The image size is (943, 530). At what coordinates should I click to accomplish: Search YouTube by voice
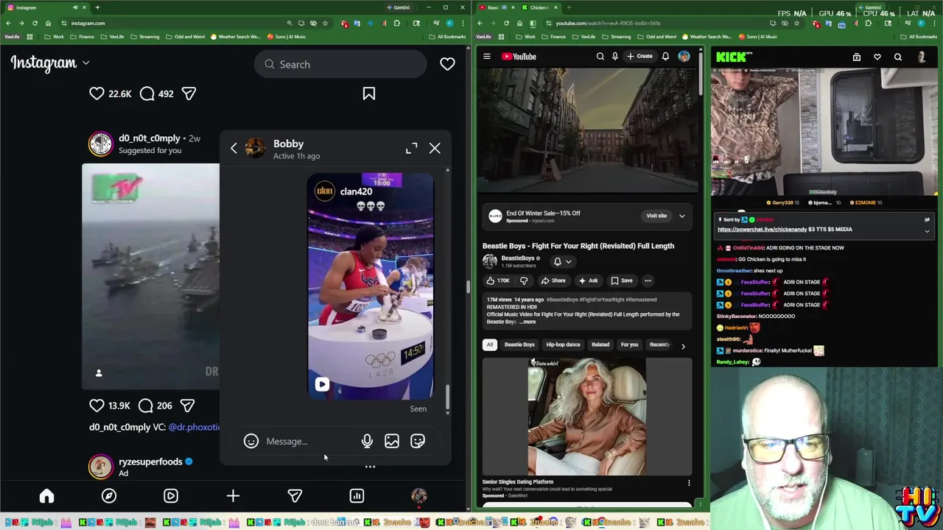(614, 57)
